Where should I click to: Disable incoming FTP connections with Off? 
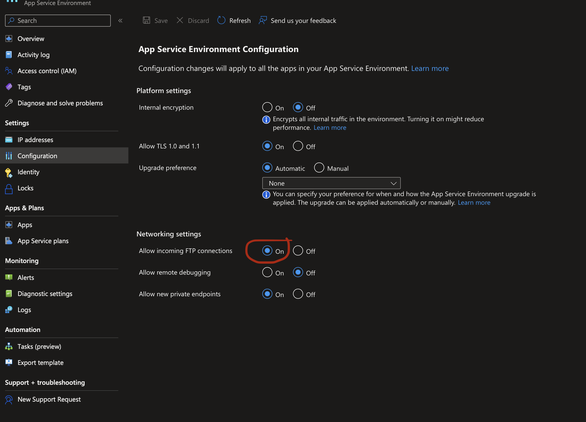[x=298, y=250]
